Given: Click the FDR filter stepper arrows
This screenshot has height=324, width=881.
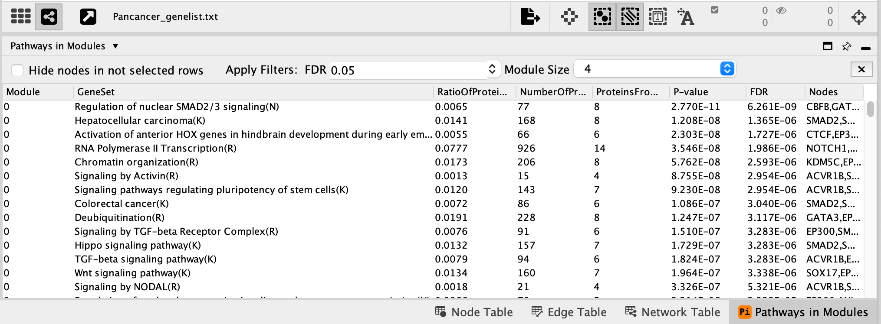Looking at the screenshot, I should pos(492,69).
